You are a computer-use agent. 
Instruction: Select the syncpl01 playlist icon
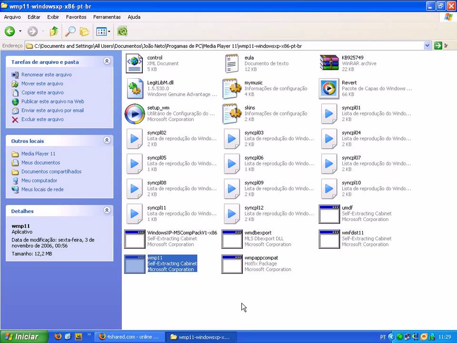tap(329, 114)
